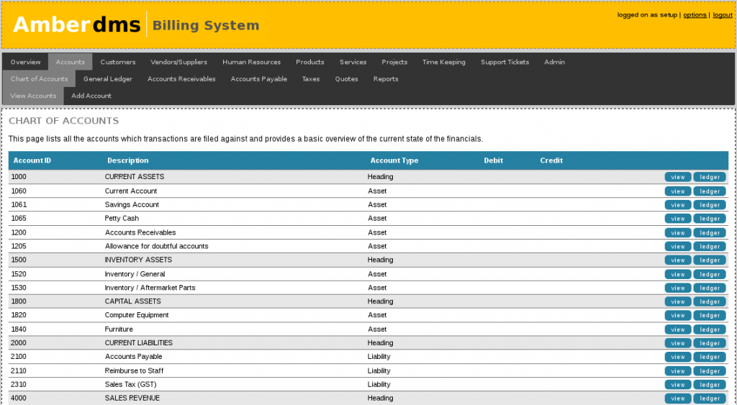
Task: View the 1060 Current Account
Action: coord(678,191)
